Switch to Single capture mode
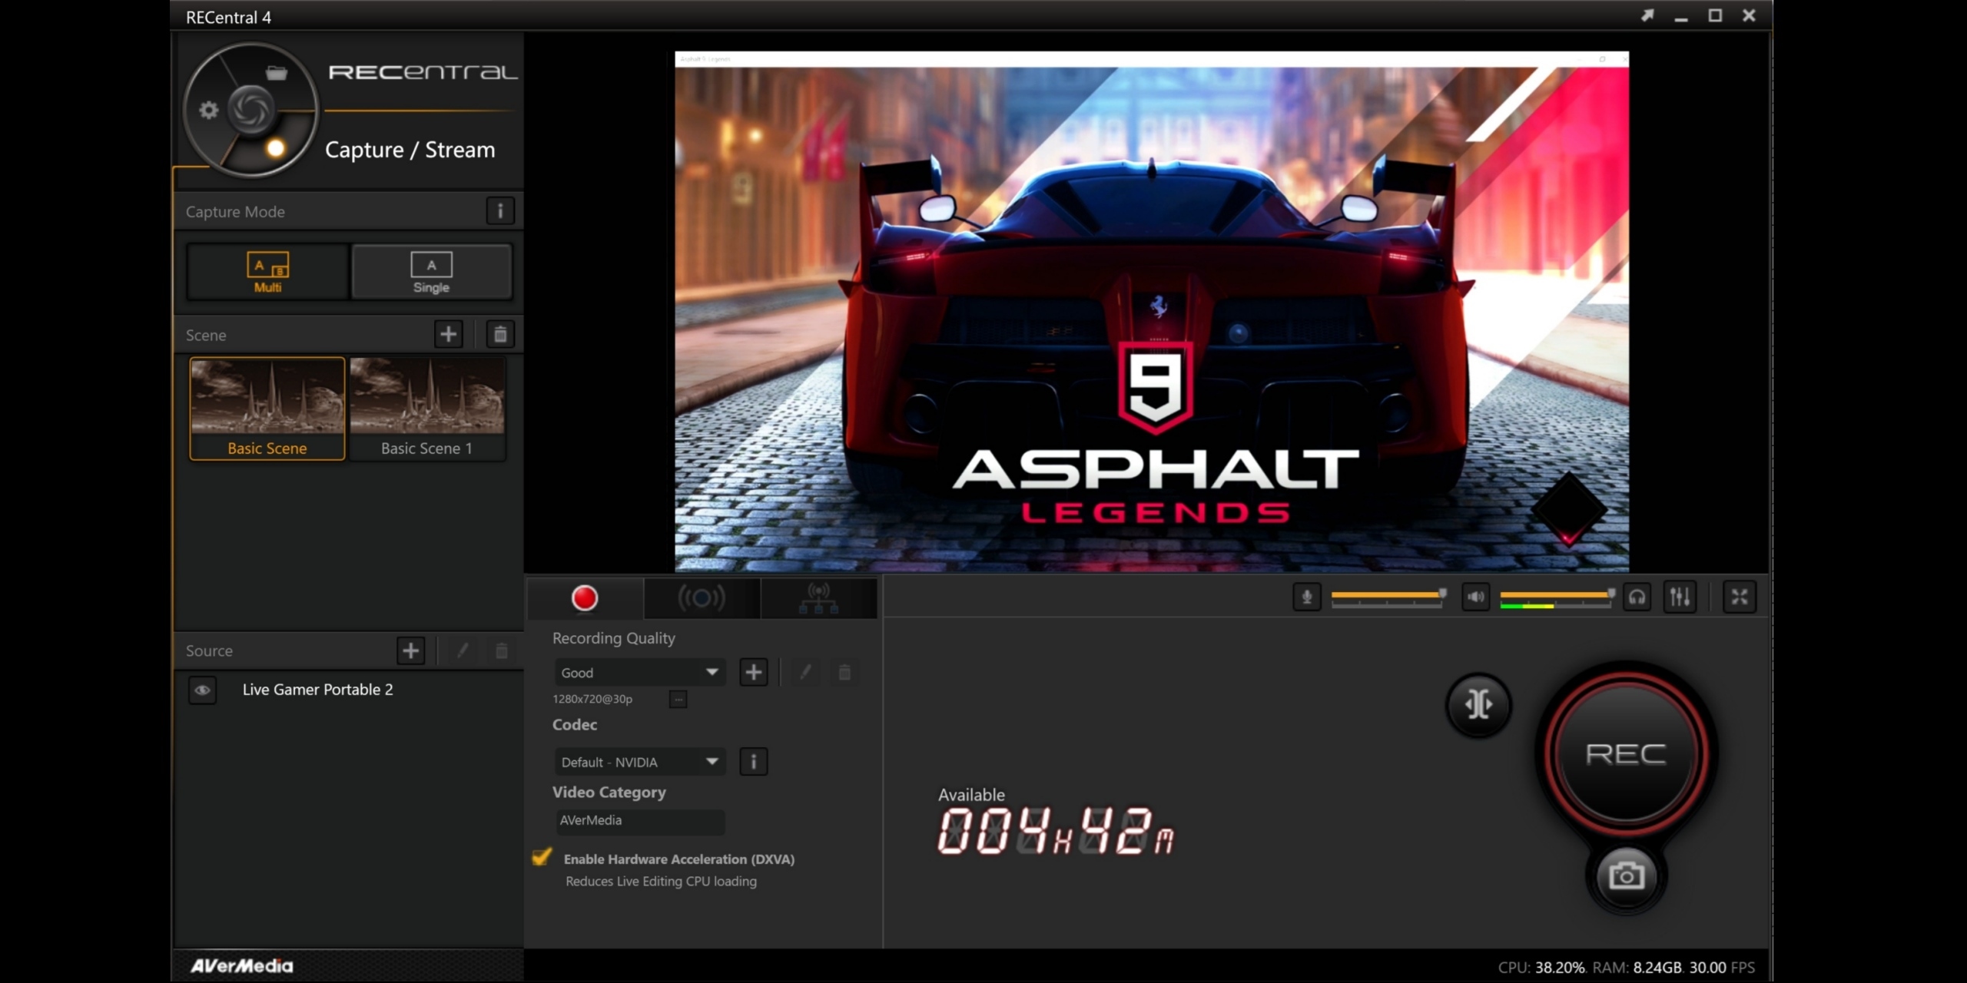The height and width of the screenshot is (983, 1967). coord(431,272)
